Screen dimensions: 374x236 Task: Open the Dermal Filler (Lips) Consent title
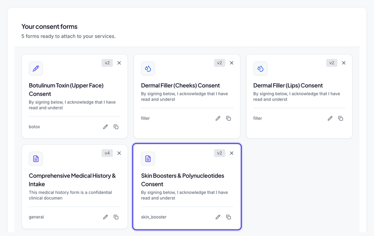click(x=288, y=86)
